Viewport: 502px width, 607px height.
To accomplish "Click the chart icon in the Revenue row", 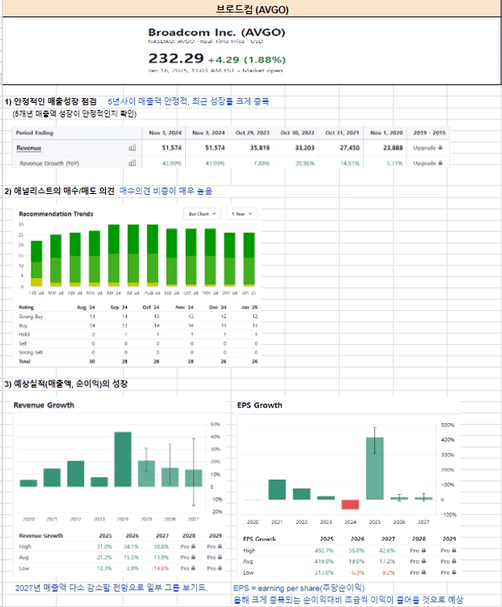I will pyautogui.click(x=133, y=148).
